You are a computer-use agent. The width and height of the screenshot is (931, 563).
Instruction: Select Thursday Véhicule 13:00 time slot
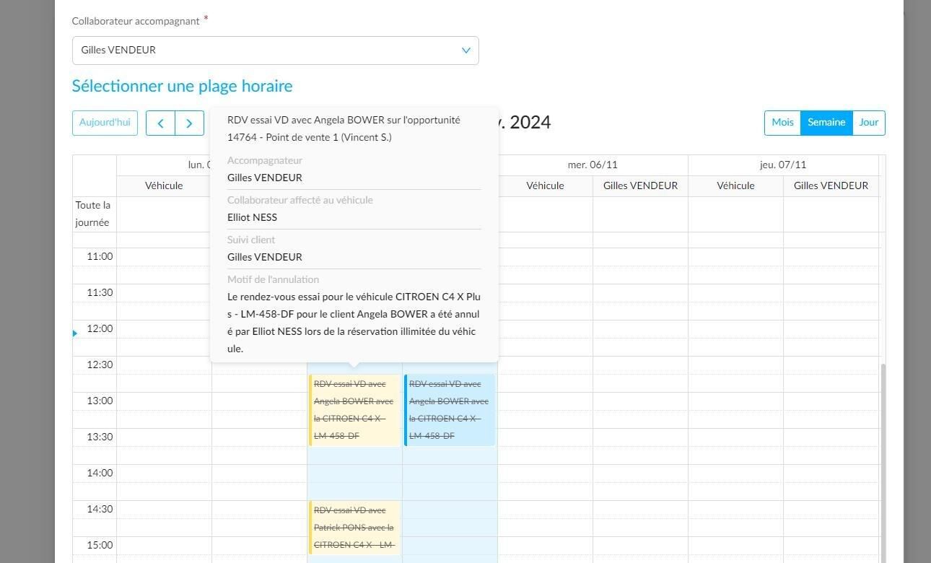point(735,401)
